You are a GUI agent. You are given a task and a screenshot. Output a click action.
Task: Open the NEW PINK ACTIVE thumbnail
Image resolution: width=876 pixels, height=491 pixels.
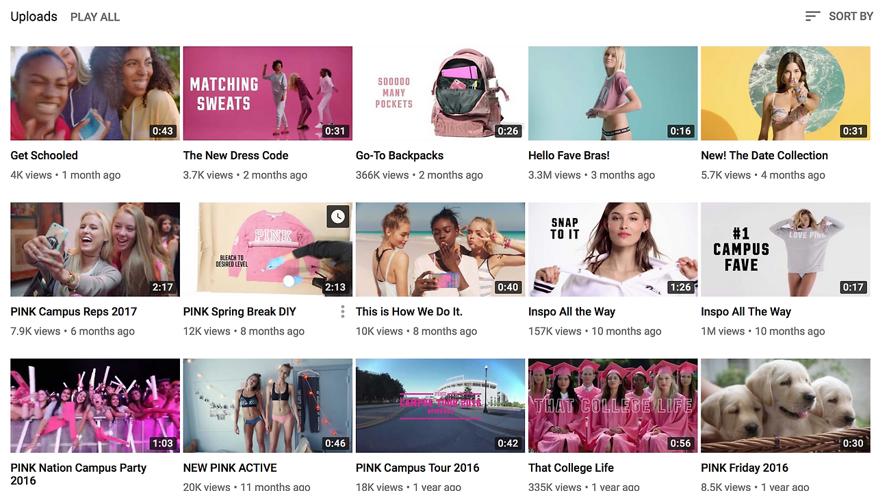268,406
